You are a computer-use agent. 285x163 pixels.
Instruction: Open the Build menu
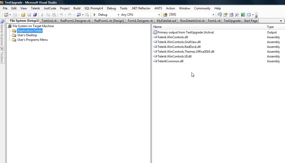point(77,8)
